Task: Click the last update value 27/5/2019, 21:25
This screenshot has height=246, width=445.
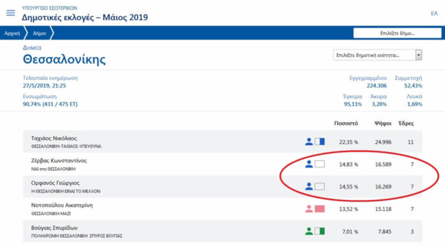Action: click(44, 86)
